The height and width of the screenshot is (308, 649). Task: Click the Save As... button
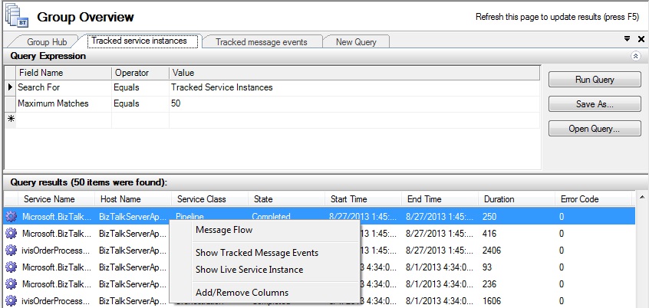click(x=595, y=104)
